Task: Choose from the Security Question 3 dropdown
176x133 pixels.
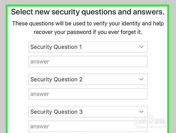Action: coord(88,112)
